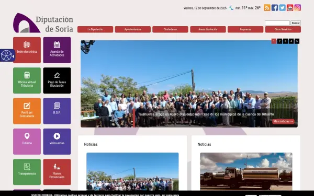Click the Diputación de Soria logo

(43, 23)
